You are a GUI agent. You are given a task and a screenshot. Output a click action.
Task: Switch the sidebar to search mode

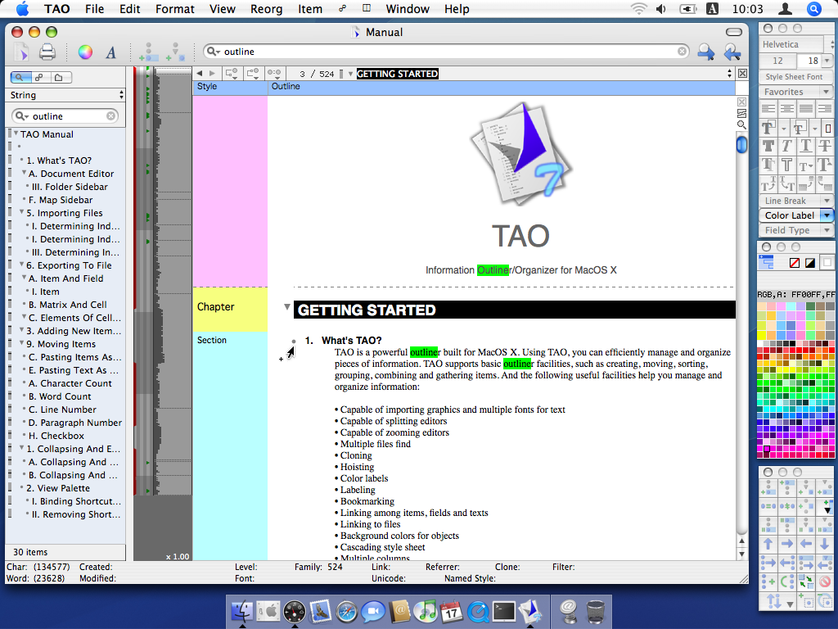tap(20, 78)
